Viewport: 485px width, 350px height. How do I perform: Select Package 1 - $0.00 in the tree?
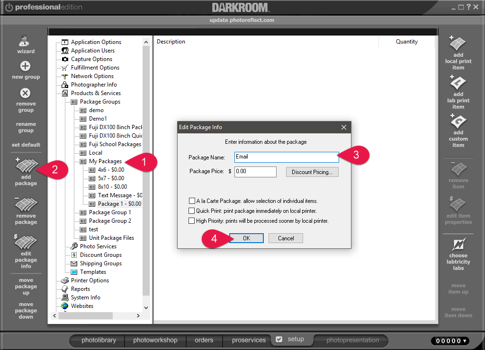tap(119, 203)
